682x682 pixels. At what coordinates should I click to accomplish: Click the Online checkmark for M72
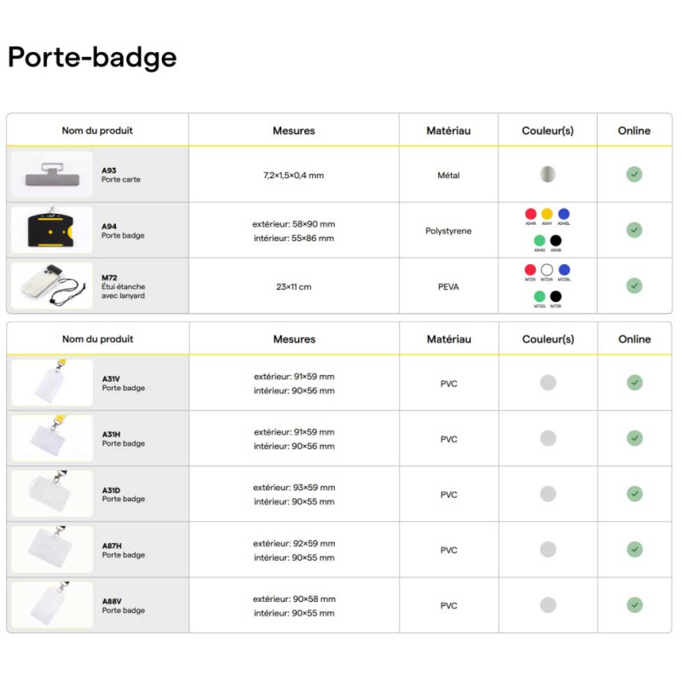(x=634, y=286)
